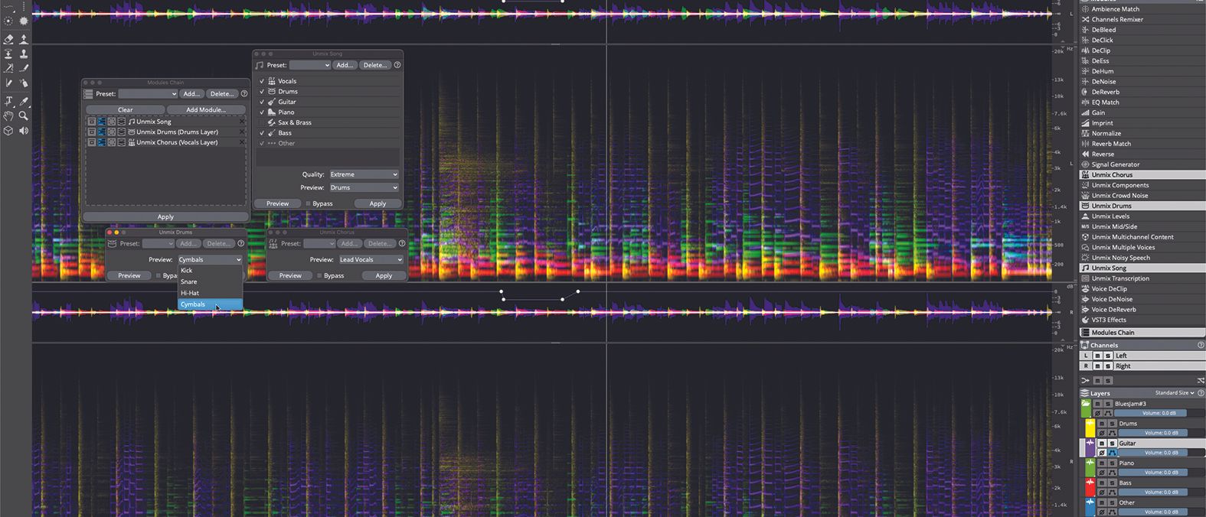Open Voice DeNoise module
This screenshot has width=1206, height=517.
point(1142,299)
